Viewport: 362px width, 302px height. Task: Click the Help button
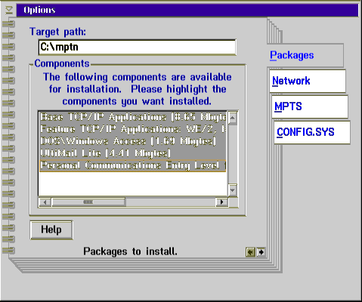pyautogui.click(x=51, y=230)
